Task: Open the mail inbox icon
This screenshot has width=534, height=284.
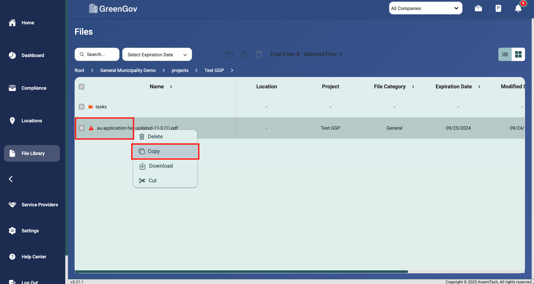Action: coord(478,8)
